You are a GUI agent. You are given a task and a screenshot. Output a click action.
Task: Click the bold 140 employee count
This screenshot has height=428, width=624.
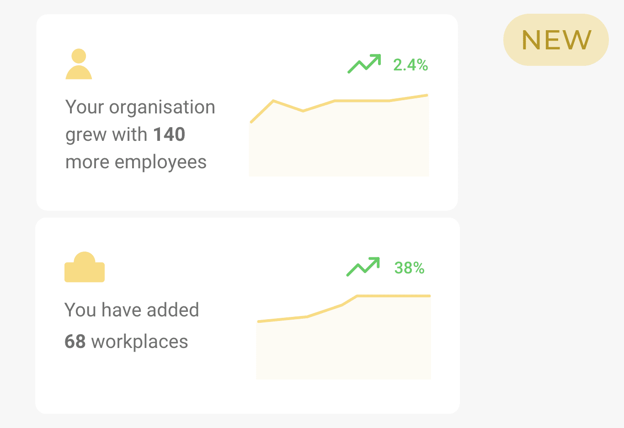[169, 134]
